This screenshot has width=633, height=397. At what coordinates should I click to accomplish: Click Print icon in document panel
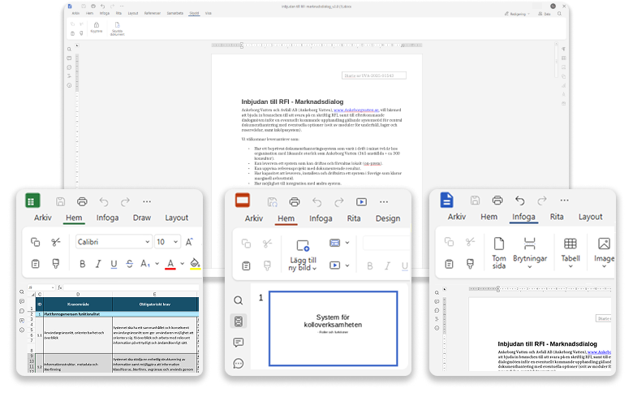click(497, 200)
